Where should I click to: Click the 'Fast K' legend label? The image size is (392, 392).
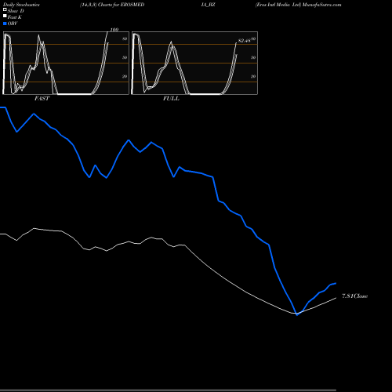[x=14, y=17]
